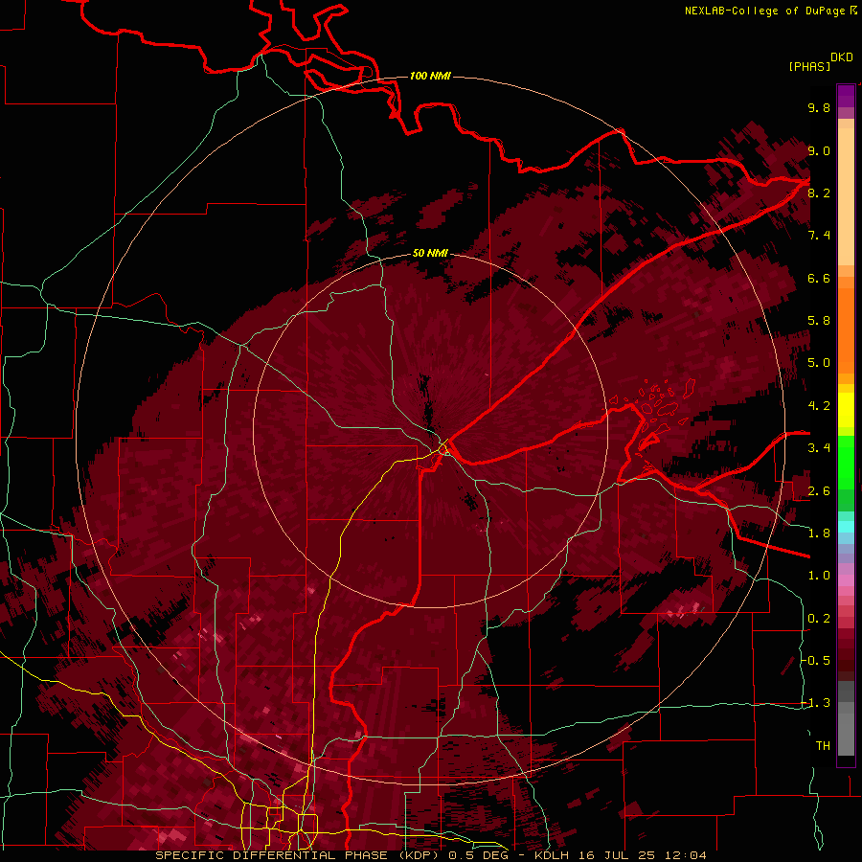Image resolution: width=862 pixels, height=862 pixels.
Task: Pick the cyan band of the color scale
Action: [846, 527]
